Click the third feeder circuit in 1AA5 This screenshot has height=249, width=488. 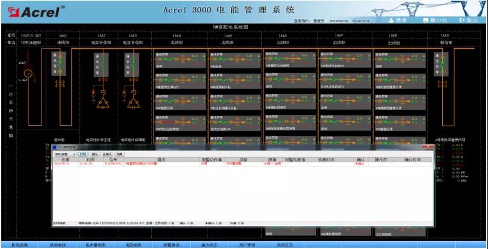point(235,103)
